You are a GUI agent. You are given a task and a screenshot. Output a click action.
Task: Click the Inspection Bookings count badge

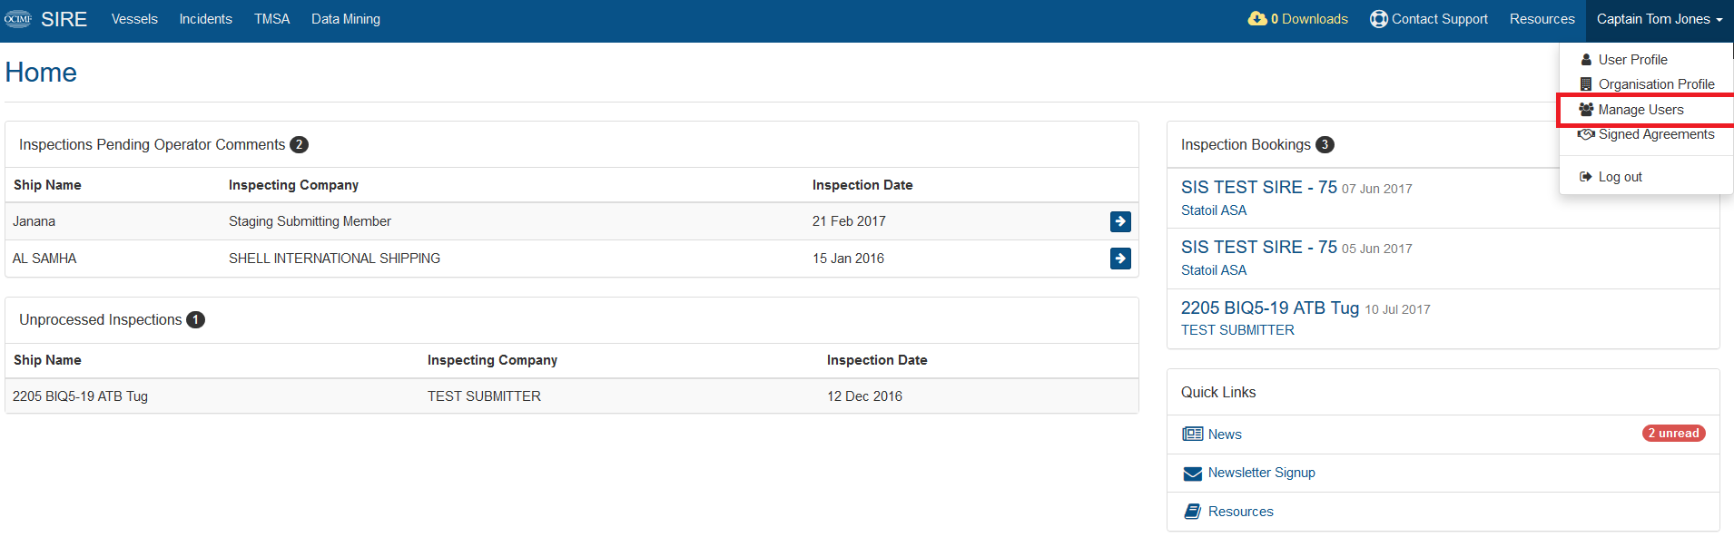click(1325, 145)
